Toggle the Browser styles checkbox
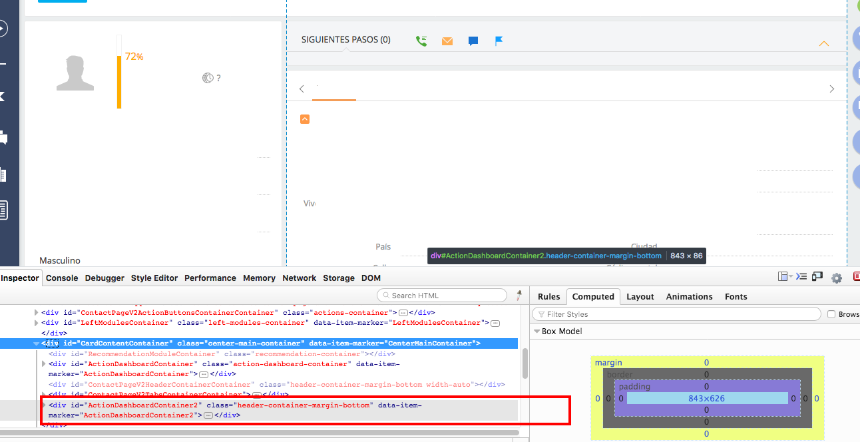860x442 pixels. pyautogui.click(x=831, y=314)
